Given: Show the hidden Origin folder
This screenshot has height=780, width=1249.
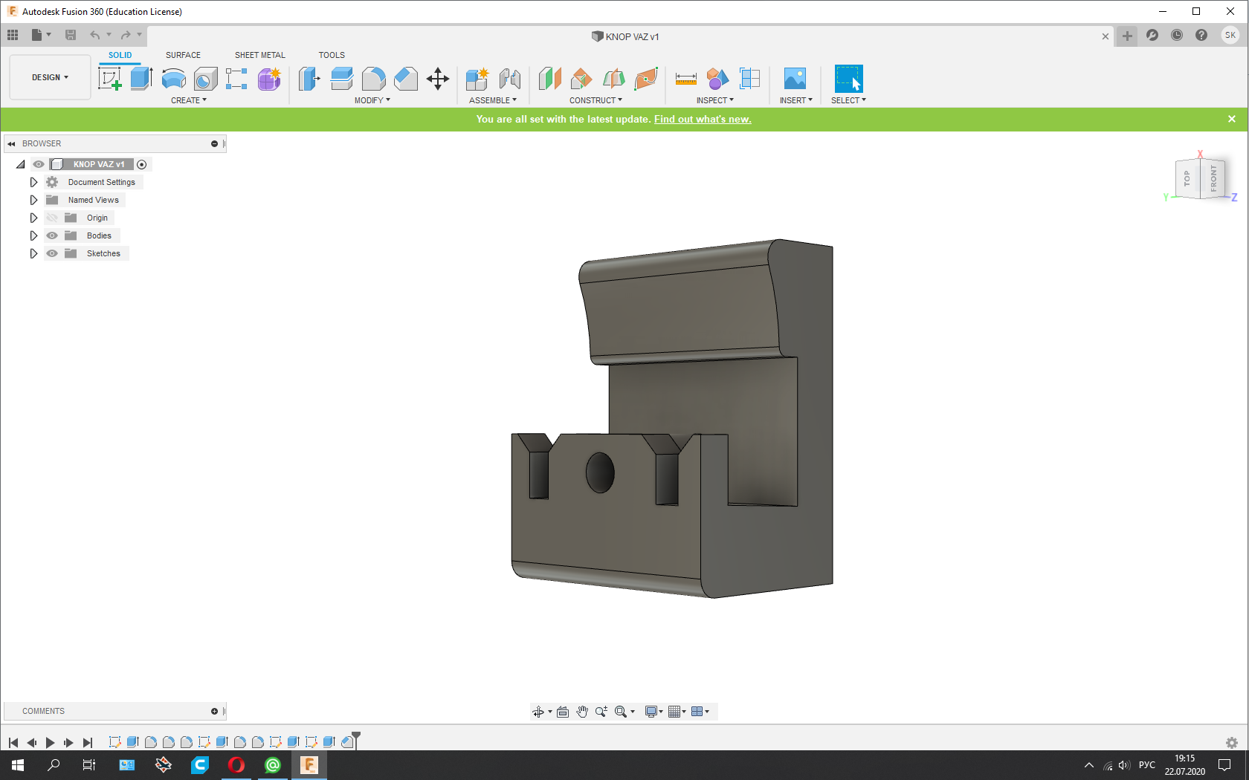Looking at the screenshot, I should point(52,218).
